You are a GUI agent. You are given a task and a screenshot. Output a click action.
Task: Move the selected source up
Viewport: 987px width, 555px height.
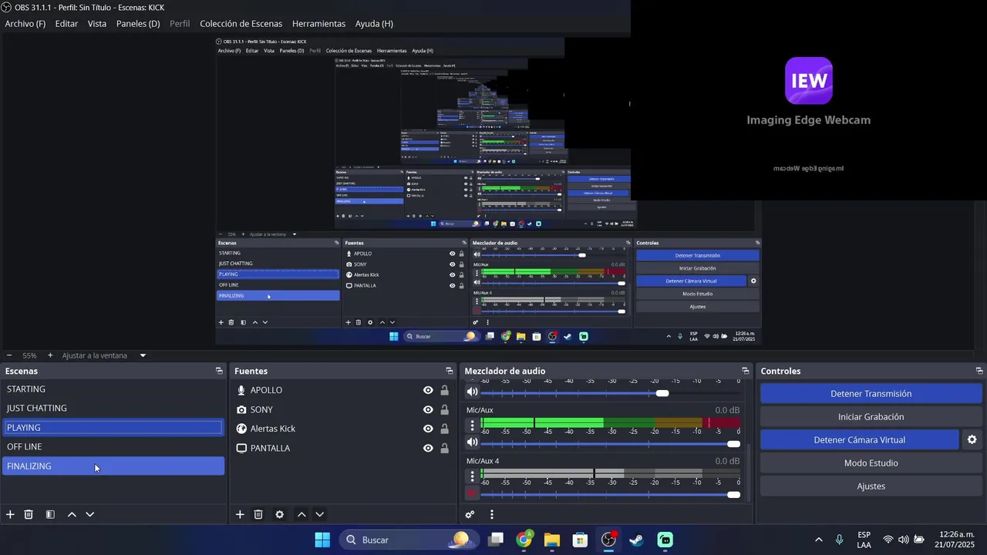[x=301, y=514]
